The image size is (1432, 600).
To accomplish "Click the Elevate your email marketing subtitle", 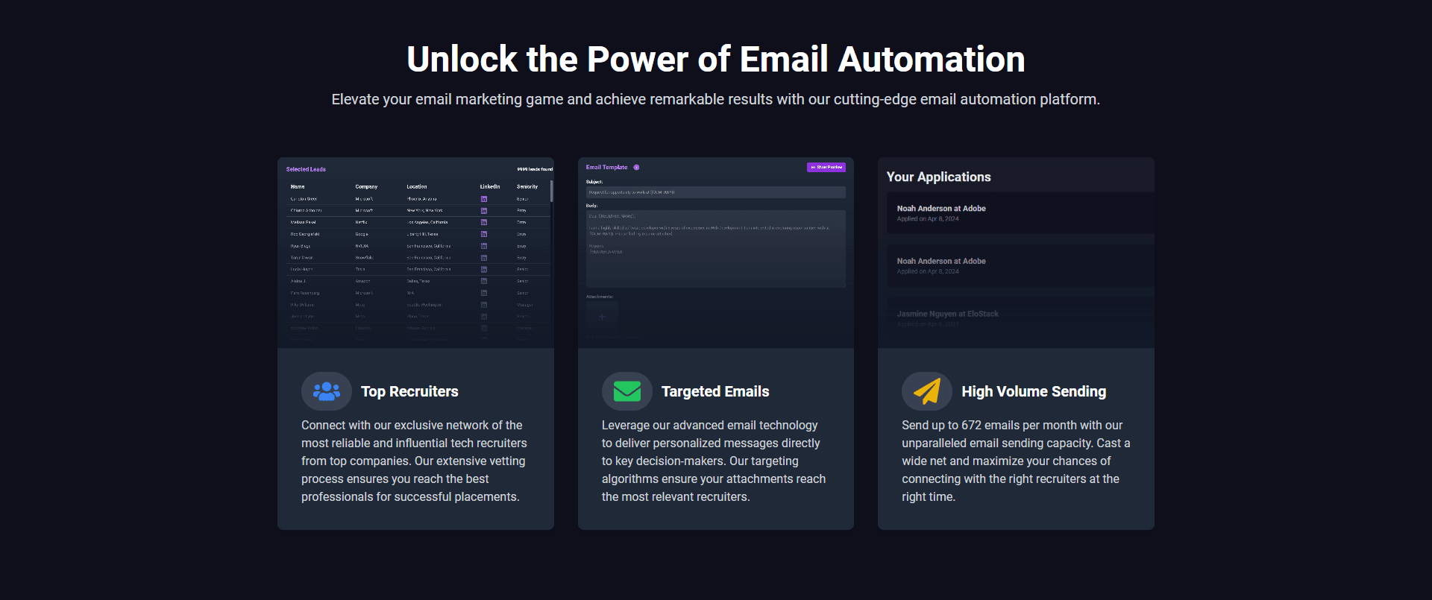I will 716,99.
